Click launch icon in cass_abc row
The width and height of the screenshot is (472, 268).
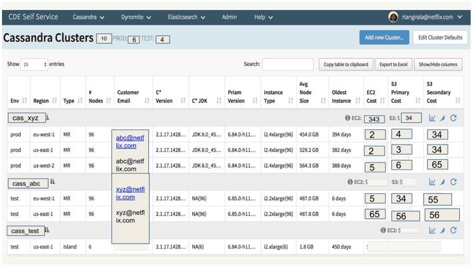[443, 182]
